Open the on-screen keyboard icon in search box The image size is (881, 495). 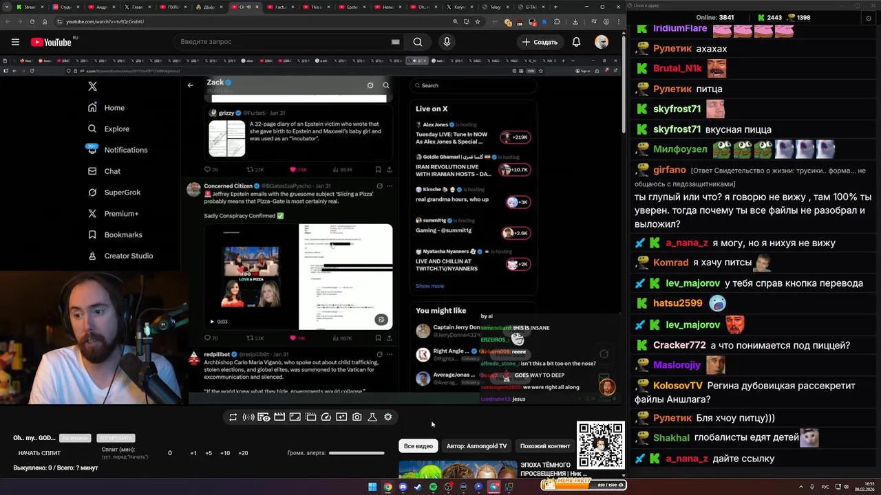pyautogui.click(x=395, y=42)
